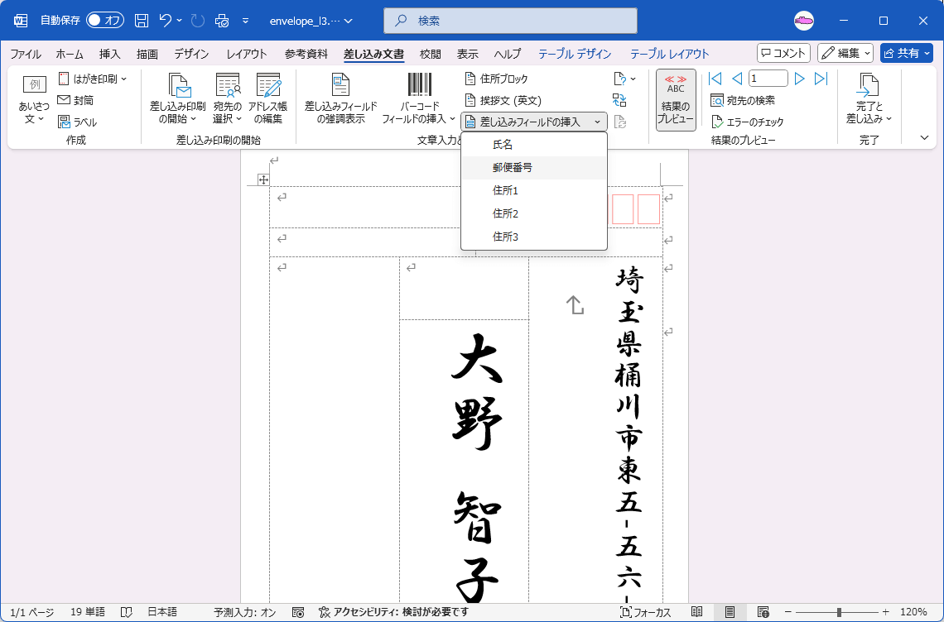This screenshot has width=944, height=622.
Task: Collapse the ribbon with chevron
Action: coord(925,138)
